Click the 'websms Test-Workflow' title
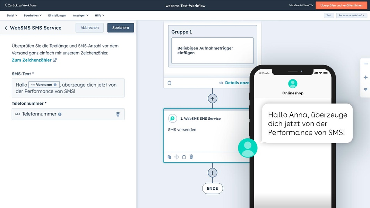Image resolution: width=370 pixels, height=208 pixels. click(x=186, y=6)
